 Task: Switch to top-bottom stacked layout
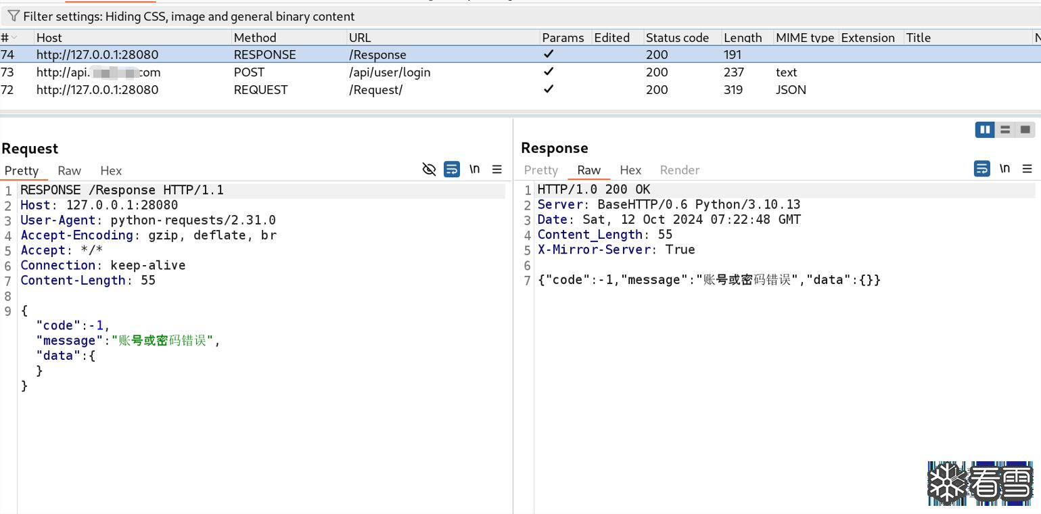(x=1005, y=129)
